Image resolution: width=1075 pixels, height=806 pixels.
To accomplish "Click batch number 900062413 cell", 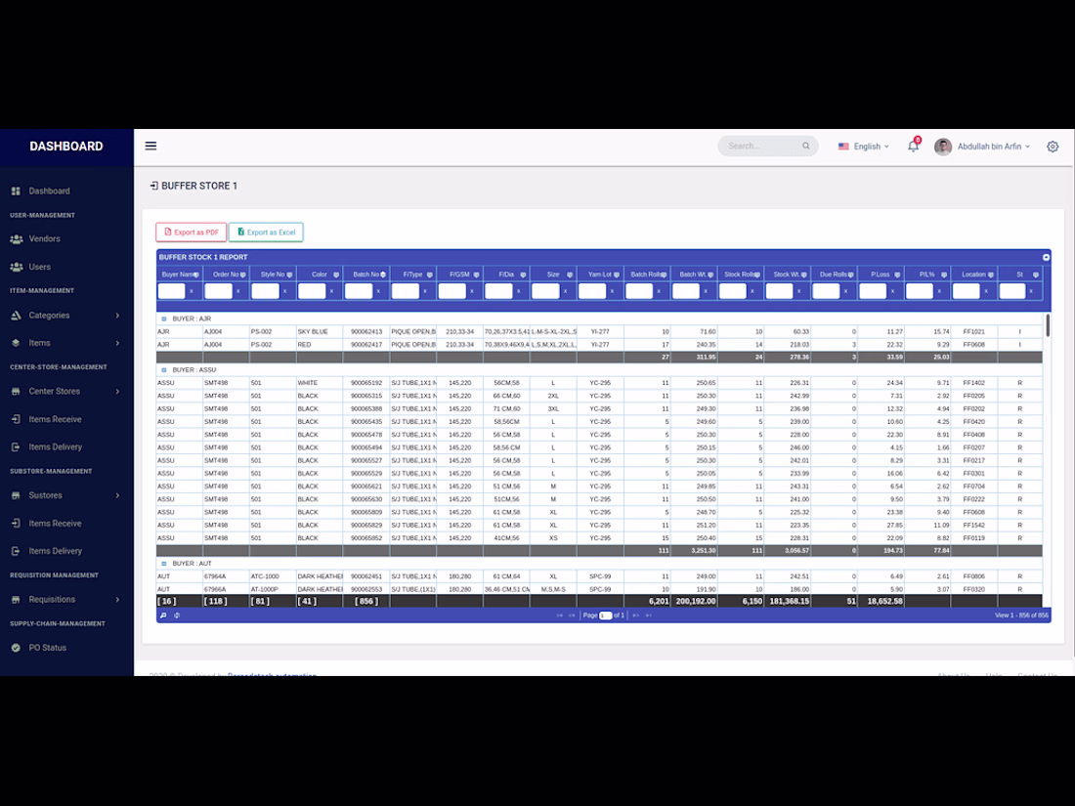I will pyautogui.click(x=366, y=332).
